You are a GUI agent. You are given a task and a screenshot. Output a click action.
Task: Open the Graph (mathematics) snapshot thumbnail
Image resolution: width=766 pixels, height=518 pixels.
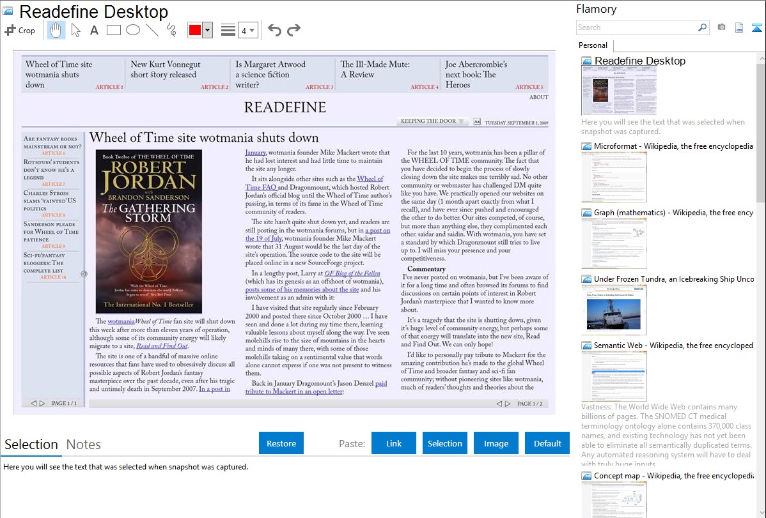click(614, 243)
